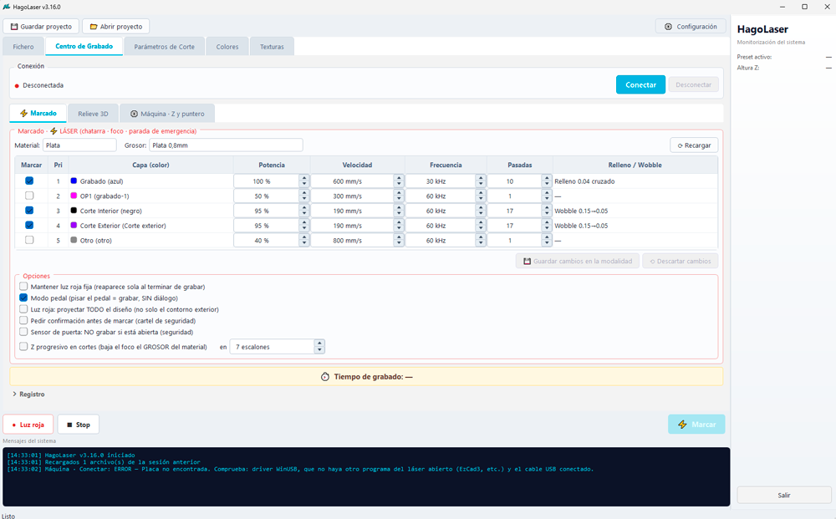Click the red dot Luz roja button

point(28,425)
